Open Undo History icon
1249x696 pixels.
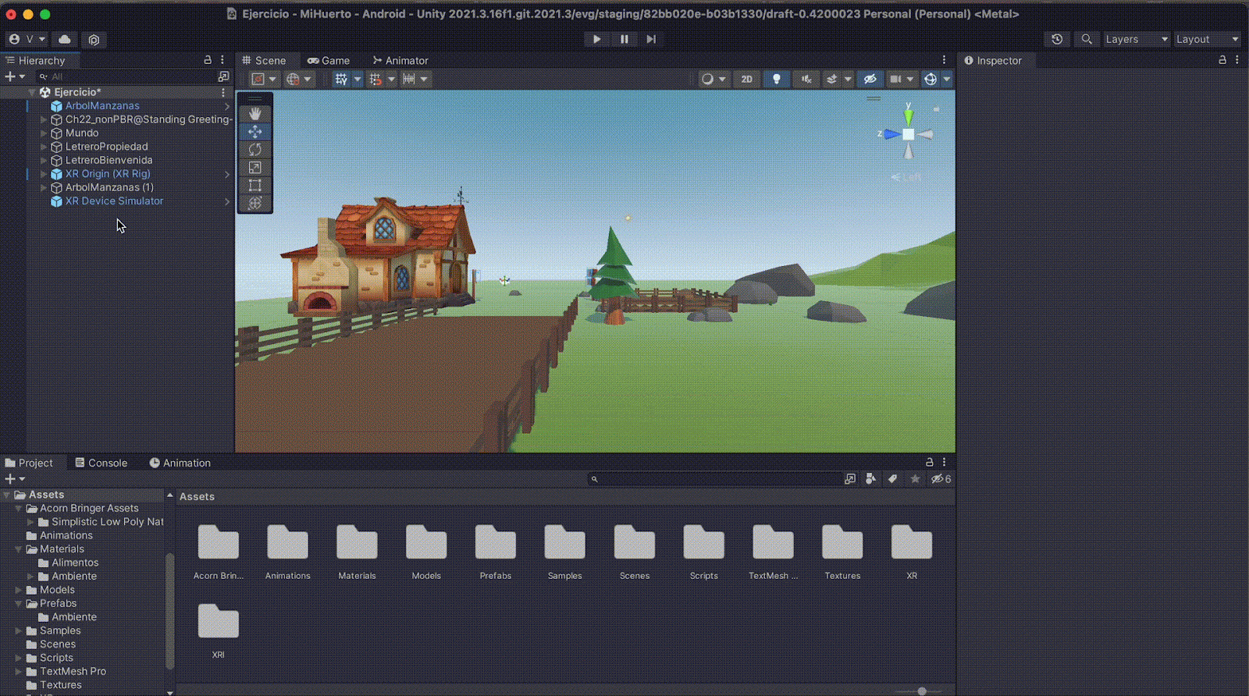coord(1057,39)
